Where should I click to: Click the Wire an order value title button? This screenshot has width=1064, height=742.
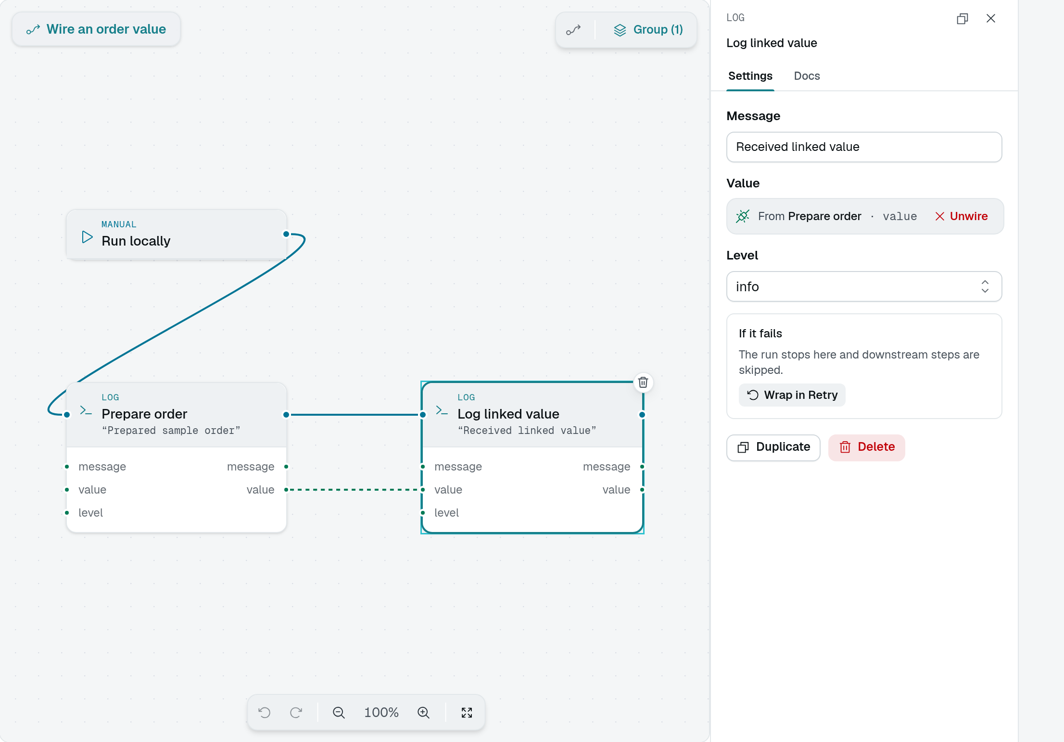tap(96, 29)
